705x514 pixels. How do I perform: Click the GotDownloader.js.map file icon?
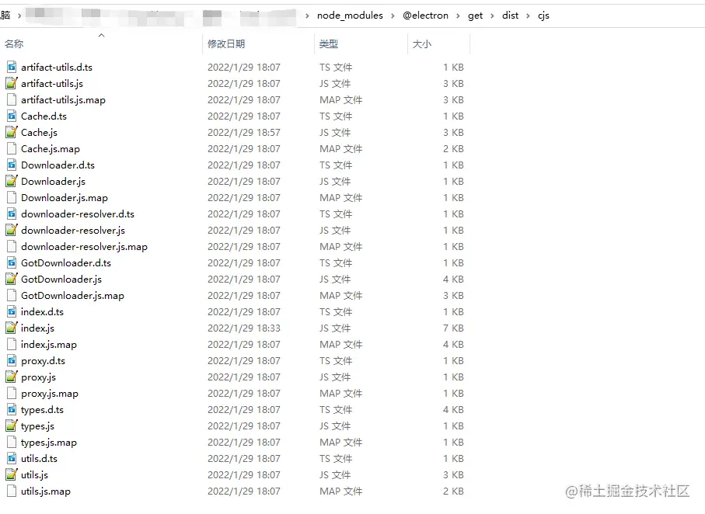(x=12, y=296)
